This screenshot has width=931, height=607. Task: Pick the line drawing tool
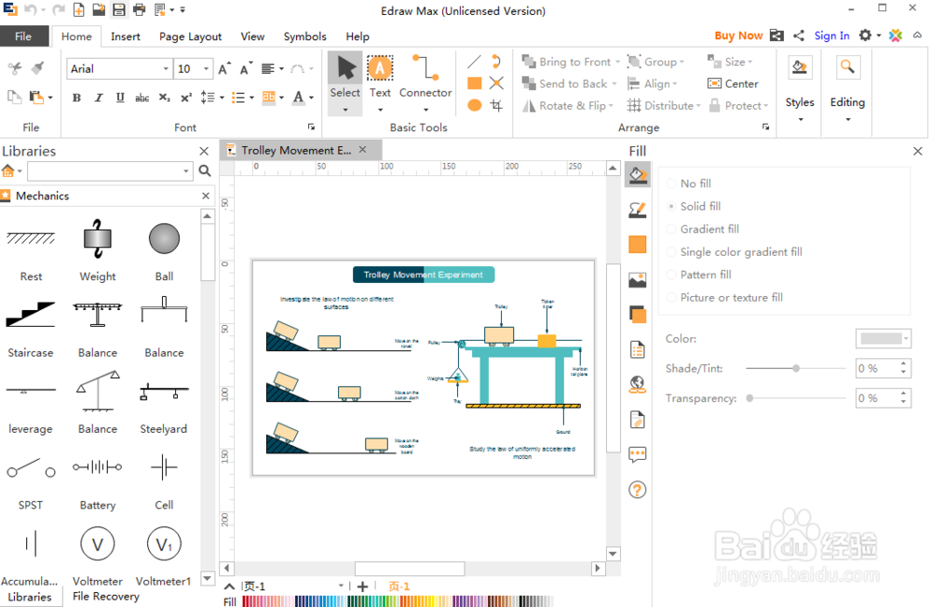pos(474,61)
